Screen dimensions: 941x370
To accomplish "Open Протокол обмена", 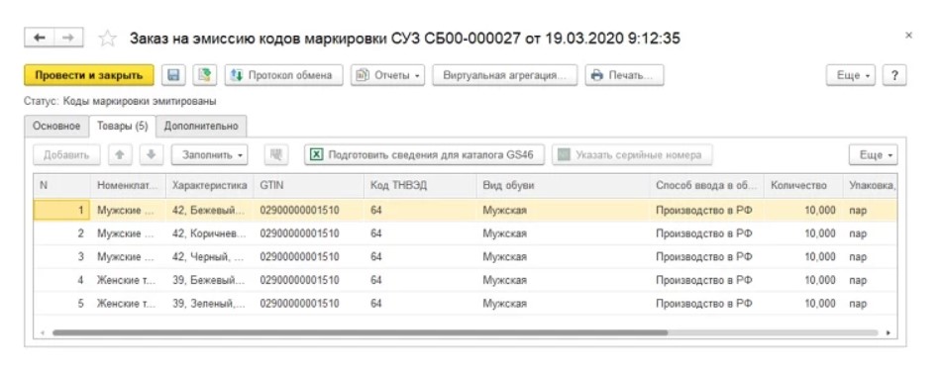I will pyautogui.click(x=284, y=75).
